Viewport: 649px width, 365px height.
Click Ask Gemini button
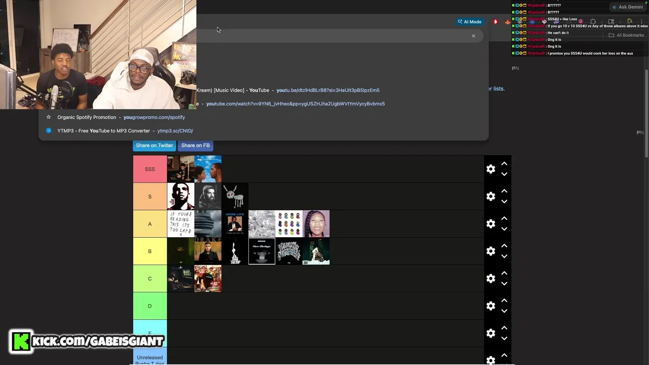click(x=627, y=7)
